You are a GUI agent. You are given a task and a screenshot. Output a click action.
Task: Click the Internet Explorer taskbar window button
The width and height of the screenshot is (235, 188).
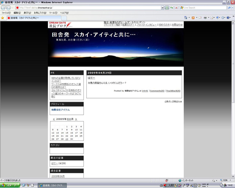[x=52, y=185]
